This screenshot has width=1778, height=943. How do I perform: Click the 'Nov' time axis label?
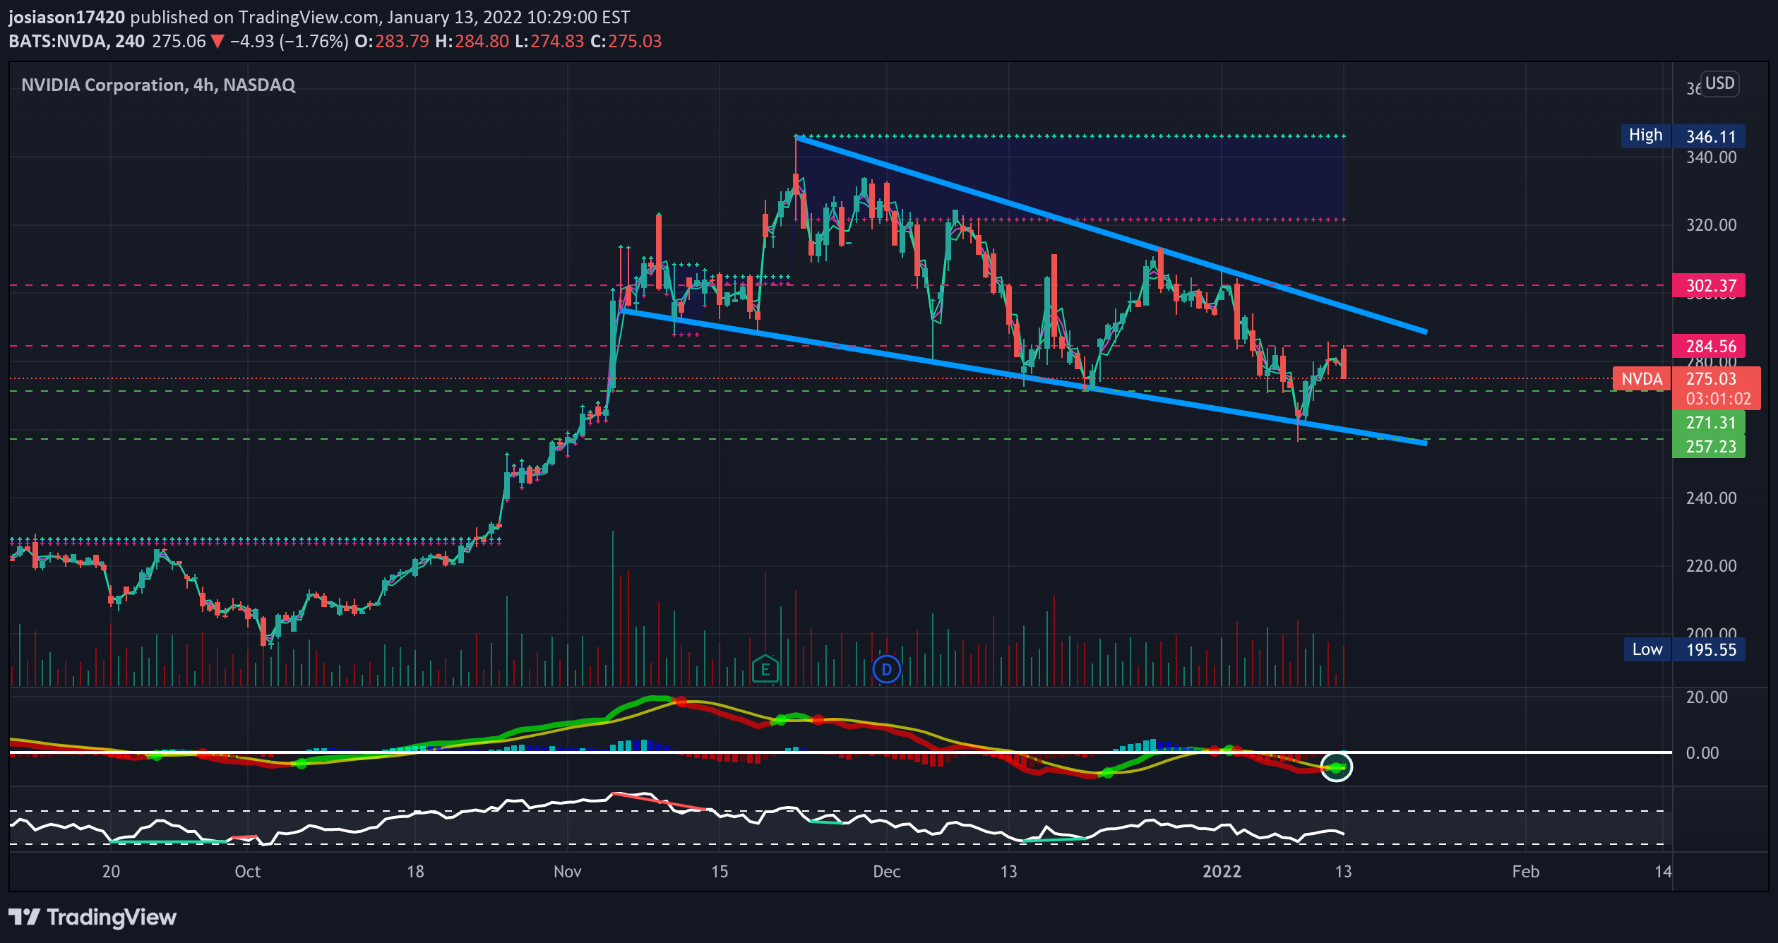(567, 872)
